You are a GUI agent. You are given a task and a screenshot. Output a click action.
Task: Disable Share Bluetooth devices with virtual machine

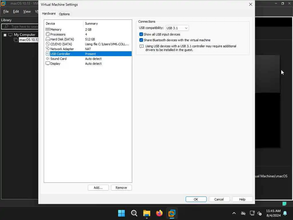click(x=141, y=40)
